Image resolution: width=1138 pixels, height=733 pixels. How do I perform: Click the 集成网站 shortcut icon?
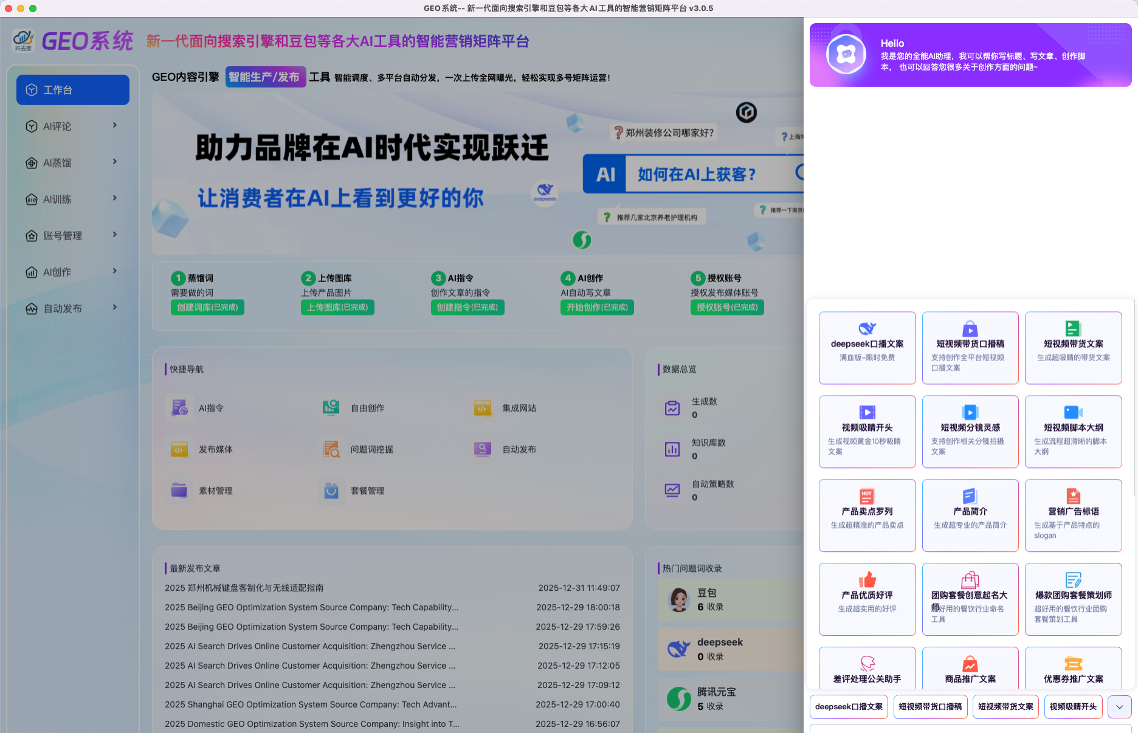(x=483, y=408)
